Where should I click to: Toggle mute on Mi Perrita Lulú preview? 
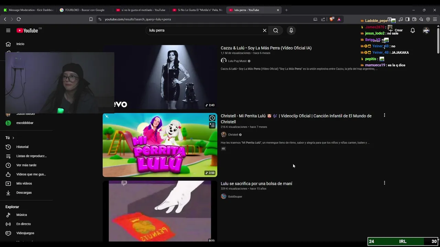[x=107, y=117]
